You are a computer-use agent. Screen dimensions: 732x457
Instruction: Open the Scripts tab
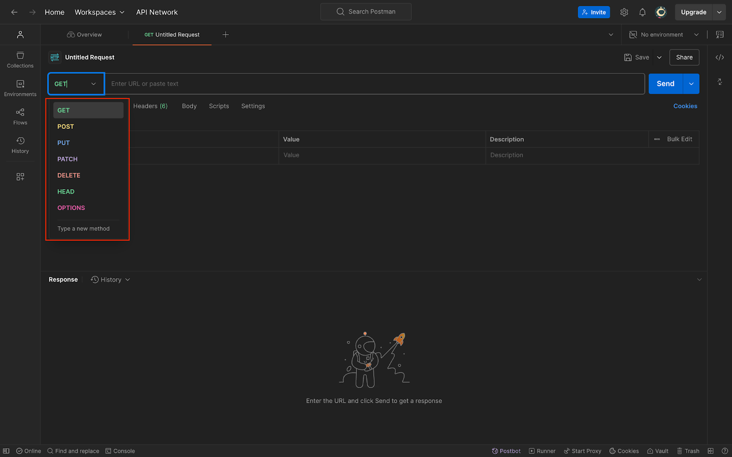(x=219, y=106)
